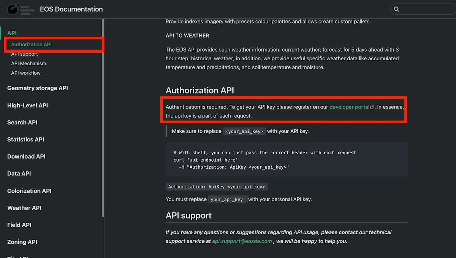Navigate to Download API section

coord(26,156)
